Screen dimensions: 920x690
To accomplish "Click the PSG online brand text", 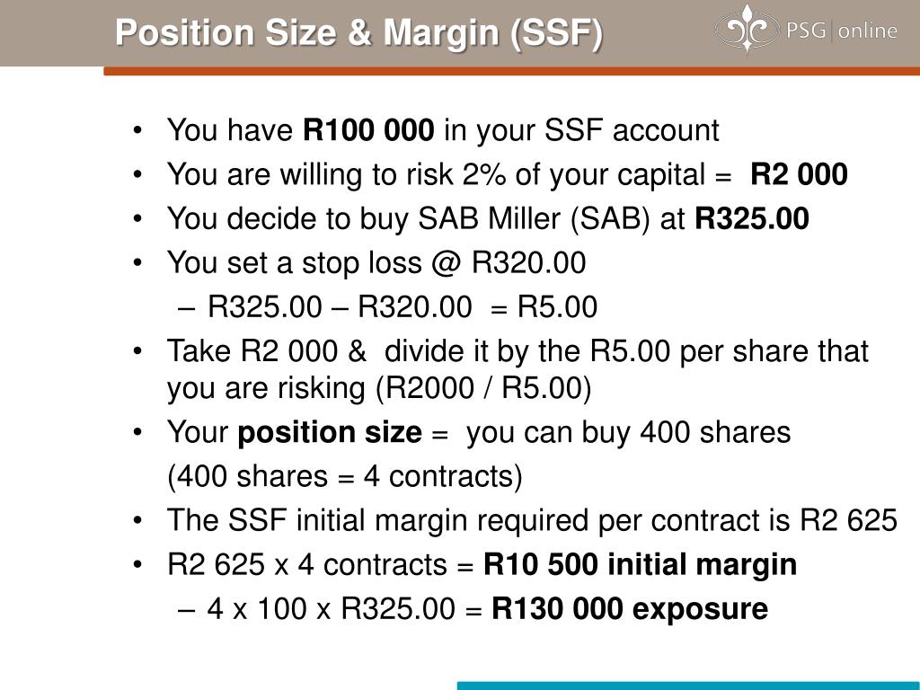I will click(841, 30).
